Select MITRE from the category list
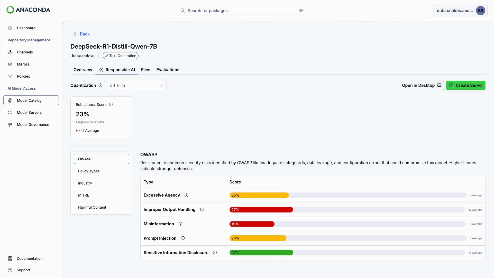 (84, 195)
